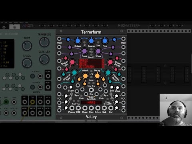Click the GATE 1 output jack

tap(25, 113)
